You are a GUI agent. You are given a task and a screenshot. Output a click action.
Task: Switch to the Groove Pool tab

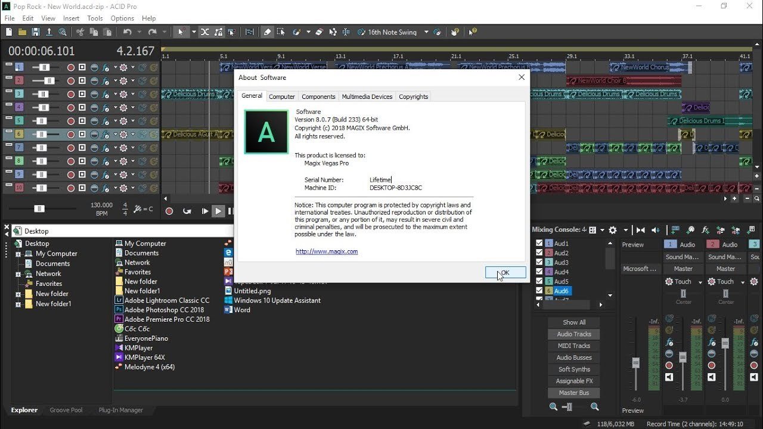[67, 410]
